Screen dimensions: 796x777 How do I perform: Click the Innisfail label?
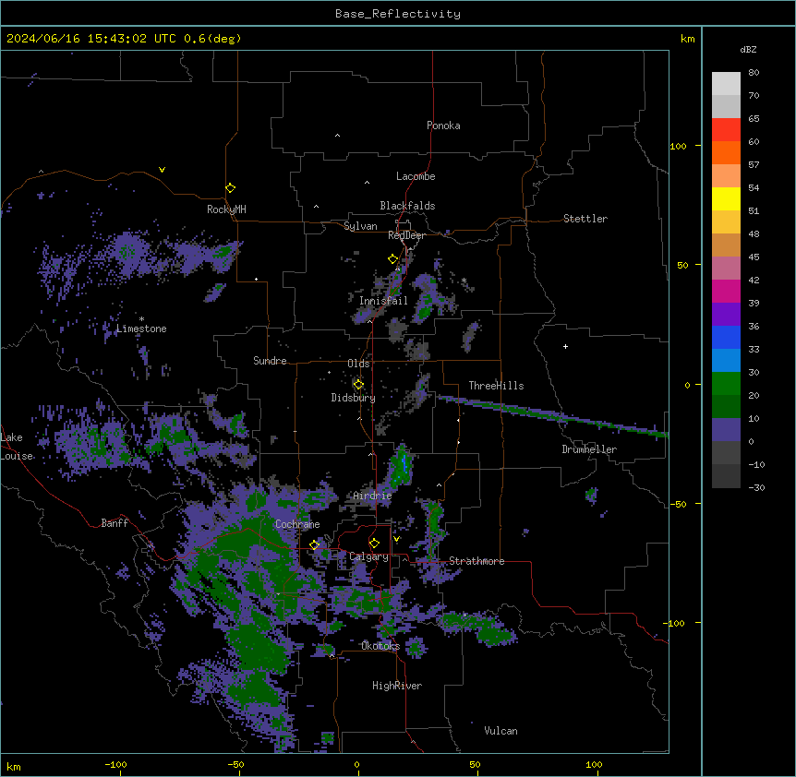pos(383,301)
